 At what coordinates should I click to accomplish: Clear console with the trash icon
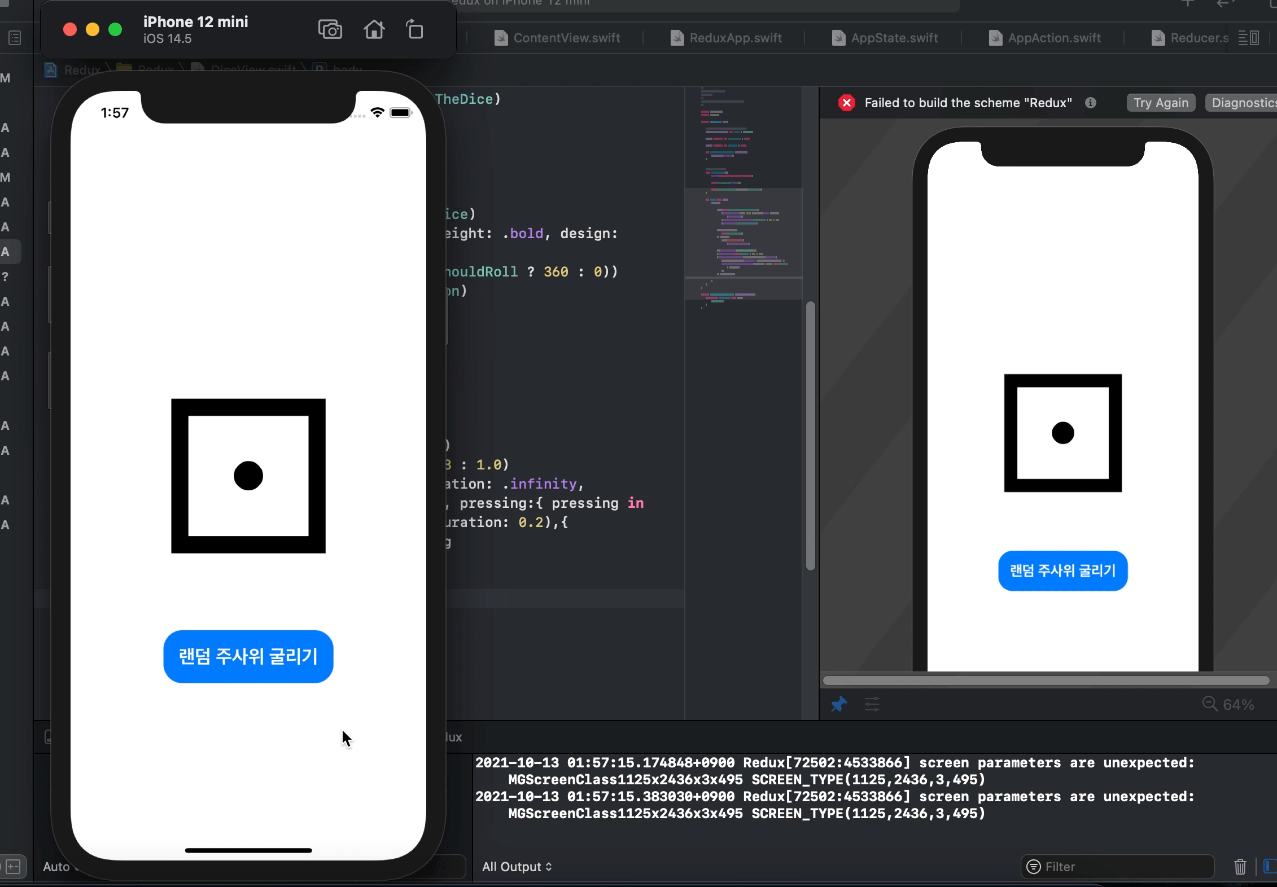coord(1240,867)
